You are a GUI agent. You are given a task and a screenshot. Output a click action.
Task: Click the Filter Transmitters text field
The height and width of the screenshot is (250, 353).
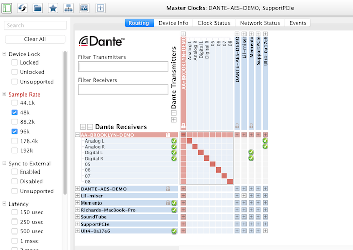coord(123,67)
